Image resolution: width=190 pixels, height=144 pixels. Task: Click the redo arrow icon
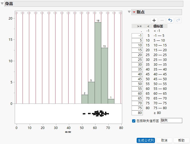tap(178, 20)
